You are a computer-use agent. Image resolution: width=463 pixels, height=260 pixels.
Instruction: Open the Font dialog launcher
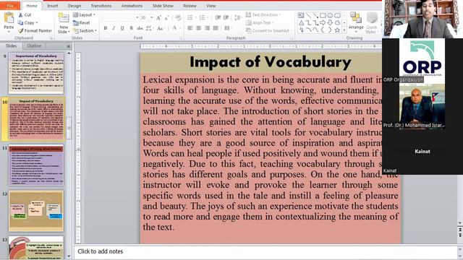(181, 38)
